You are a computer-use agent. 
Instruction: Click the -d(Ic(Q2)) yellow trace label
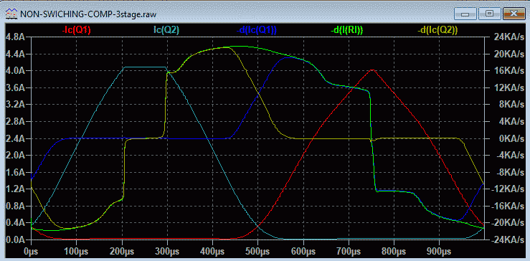click(437, 30)
